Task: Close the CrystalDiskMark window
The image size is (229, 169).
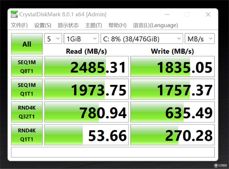Action: point(208,15)
